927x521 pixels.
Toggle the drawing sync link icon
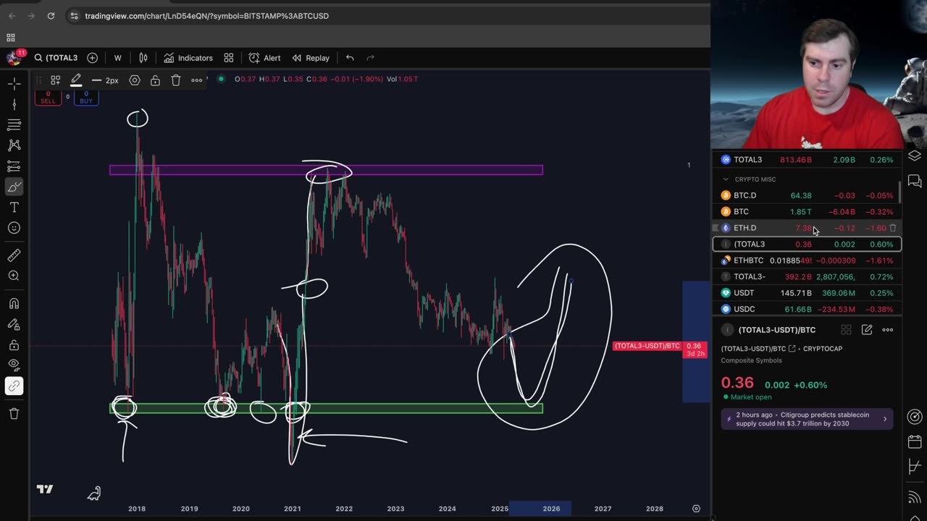tap(14, 386)
